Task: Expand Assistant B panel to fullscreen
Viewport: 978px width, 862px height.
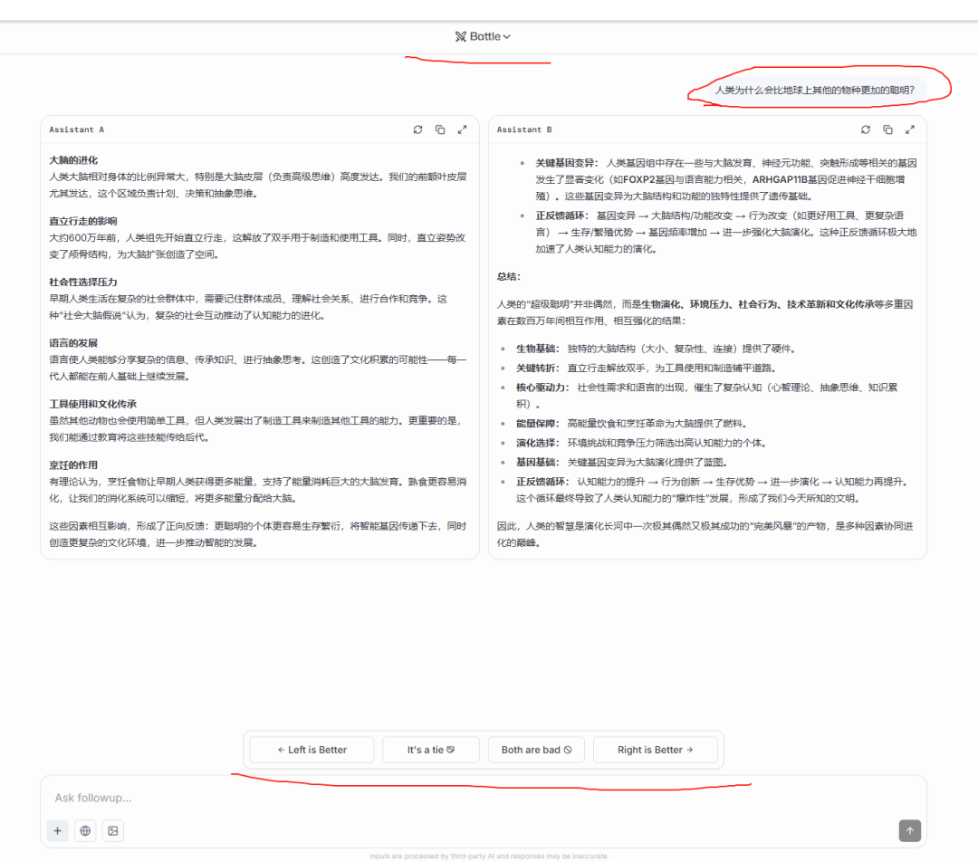Action: pyautogui.click(x=910, y=129)
